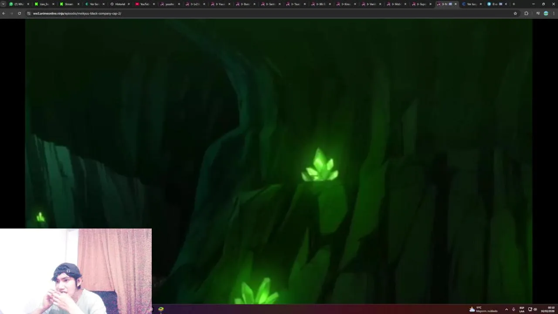The image size is (558, 314).
Task: Open the volume speaker tray icon
Action: tap(535, 309)
